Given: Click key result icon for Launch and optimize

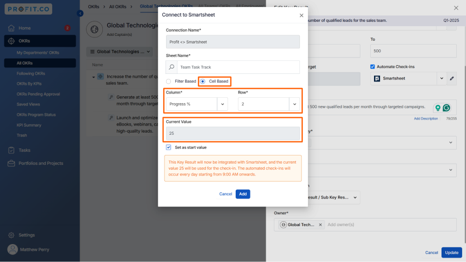Looking at the screenshot, I should (x=111, y=117).
